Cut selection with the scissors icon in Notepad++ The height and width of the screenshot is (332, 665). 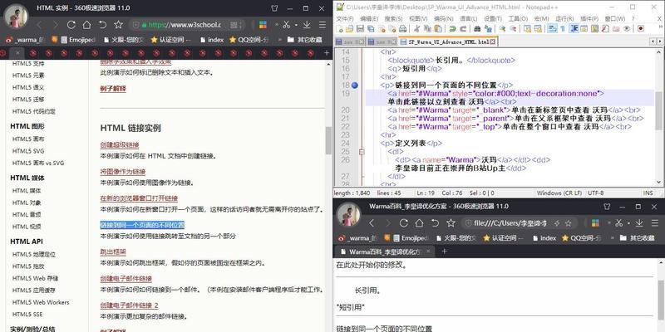coord(416,29)
